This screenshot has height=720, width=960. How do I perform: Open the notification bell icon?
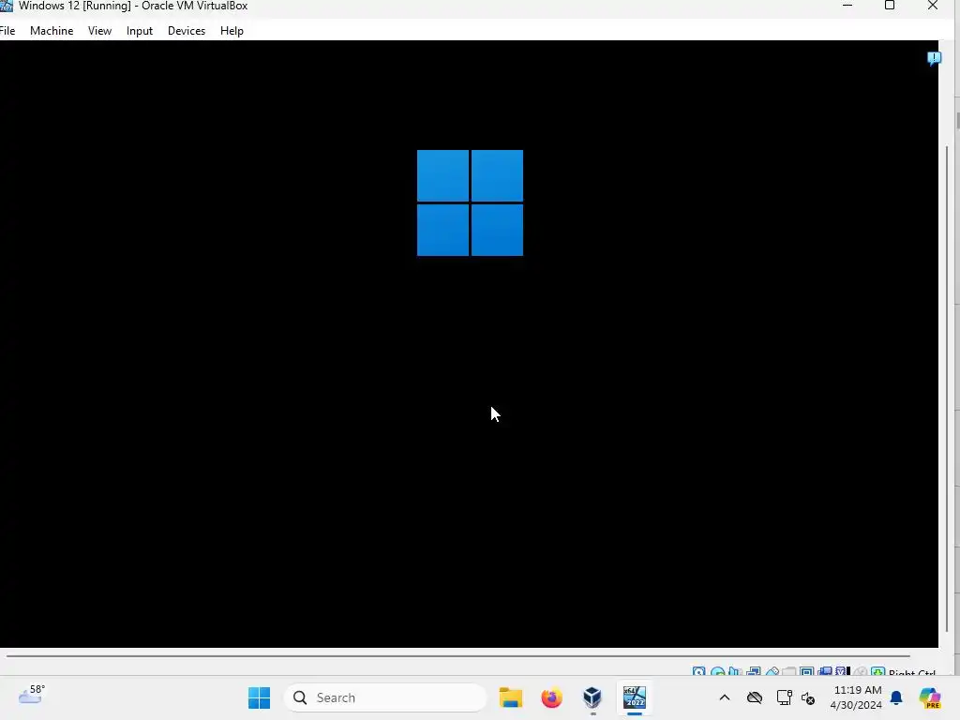coord(896,697)
